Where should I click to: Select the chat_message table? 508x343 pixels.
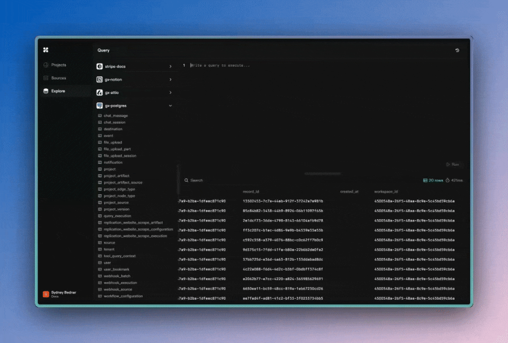[116, 116]
